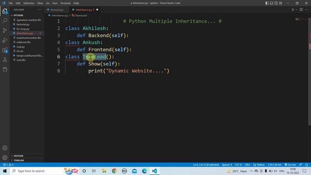311x175 pixels.
Task: Open the Accounts icon in activity bar
Action: 5,148
